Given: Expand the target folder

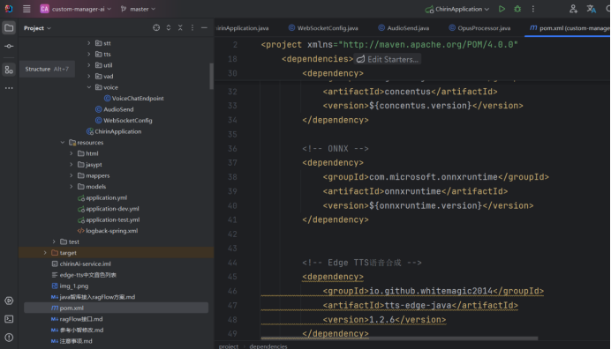Looking at the screenshot, I should [45, 253].
